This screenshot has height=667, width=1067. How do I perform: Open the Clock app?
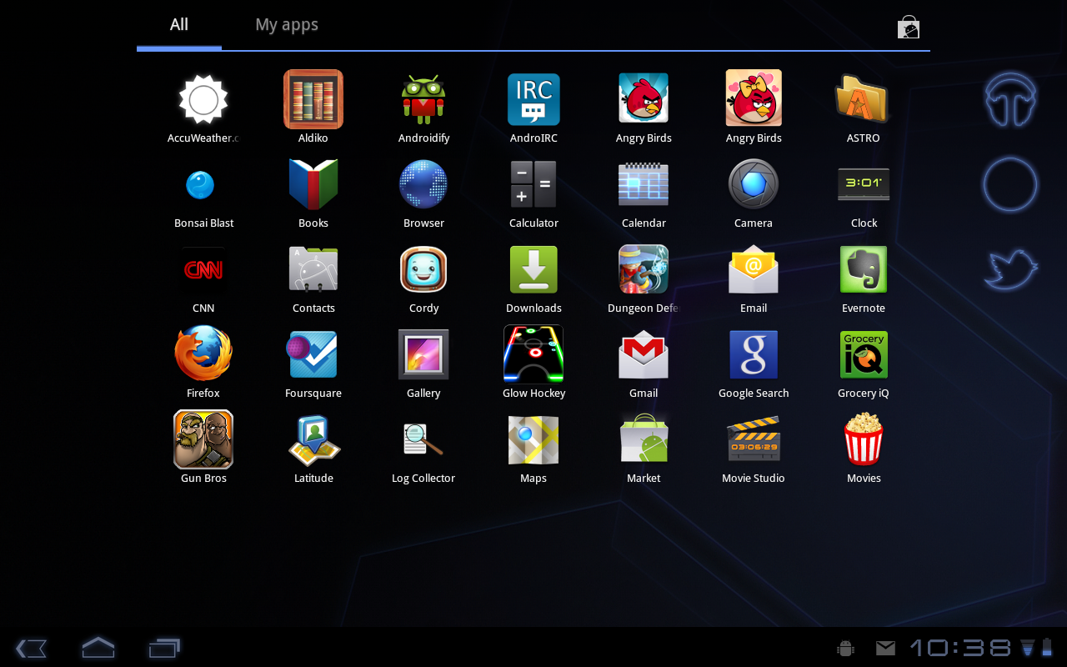tap(864, 184)
